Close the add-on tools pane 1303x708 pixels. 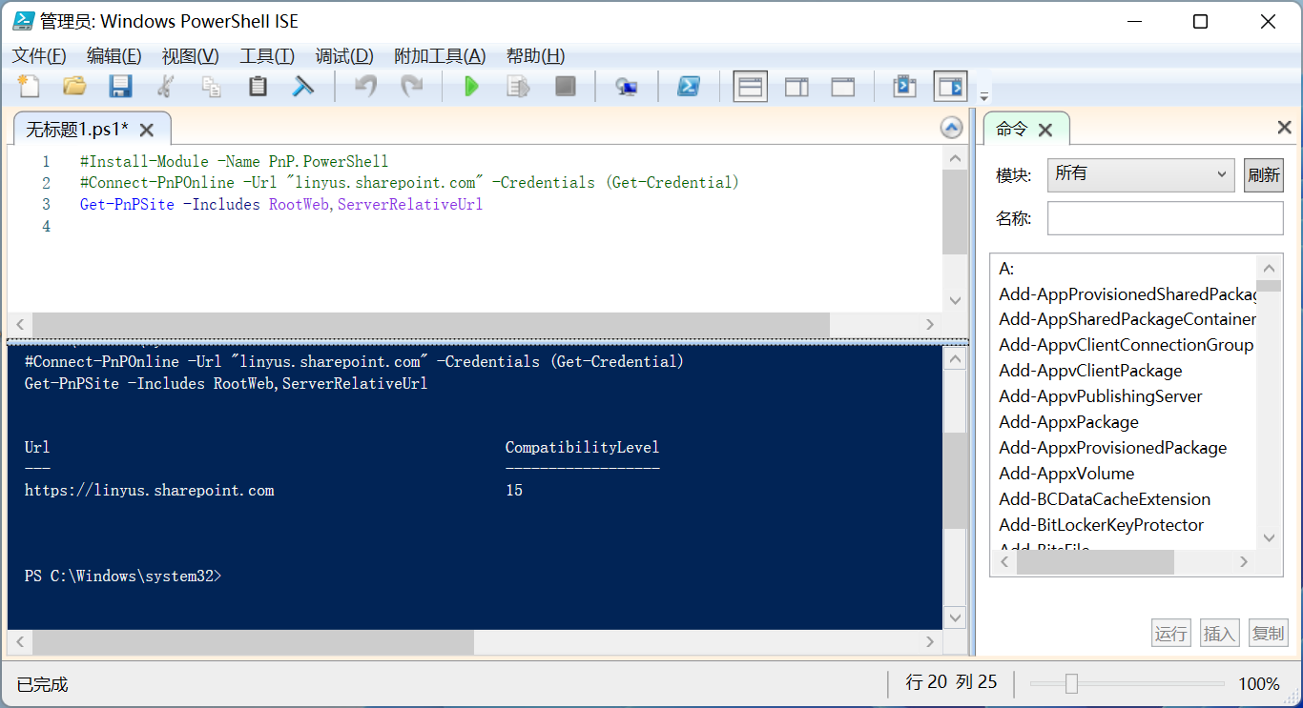point(1284,128)
